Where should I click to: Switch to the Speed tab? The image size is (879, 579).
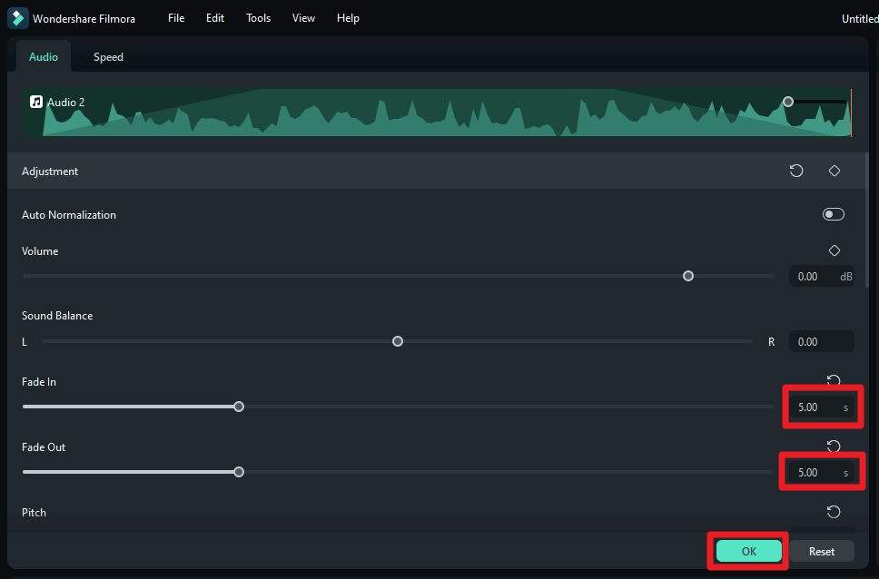click(x=108, y=56)
